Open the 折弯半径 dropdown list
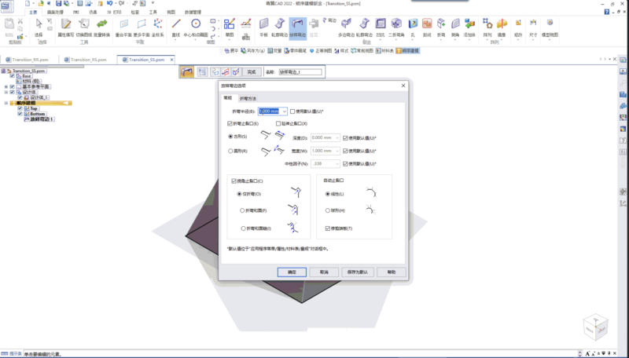The height and width of the screenshot is (358, 629). (285, 111)
